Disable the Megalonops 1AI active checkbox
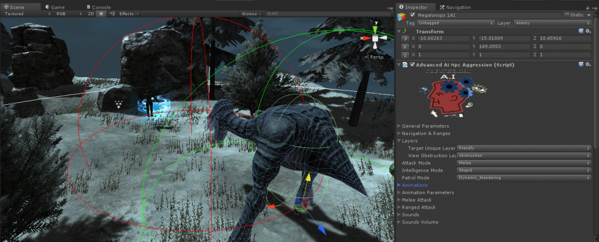The height and width of the screenshot is (242, 599). tap(414, 15)
